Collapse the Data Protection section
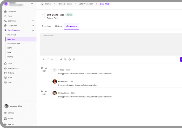The height and width of the screenshot is (128, 182). 33,30
